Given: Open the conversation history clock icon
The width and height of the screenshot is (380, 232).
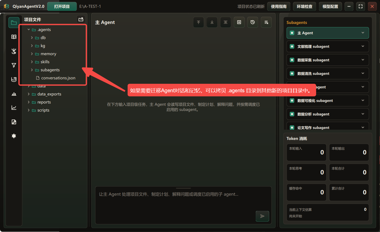Looking at the screenshot, I should click(253, 22).
